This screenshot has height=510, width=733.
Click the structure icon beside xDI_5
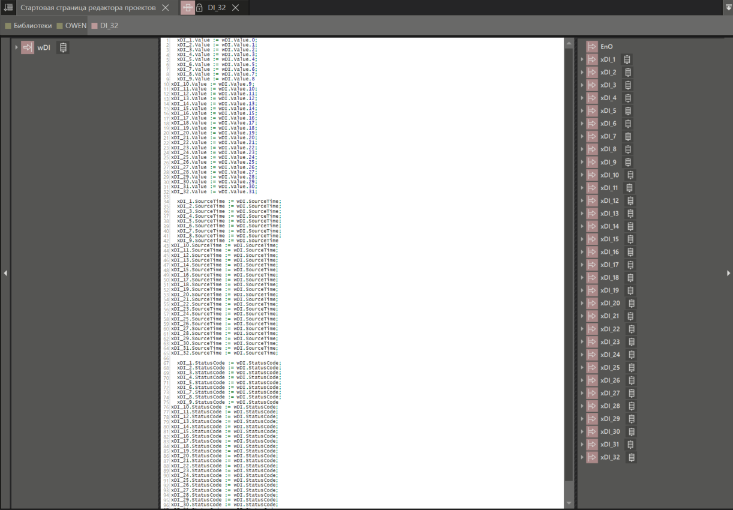628,111
